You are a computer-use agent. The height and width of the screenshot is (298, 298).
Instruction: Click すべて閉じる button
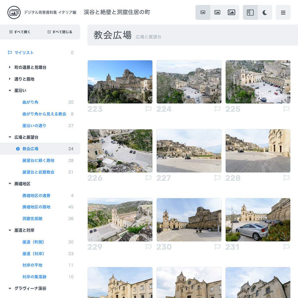pos(60,32)
